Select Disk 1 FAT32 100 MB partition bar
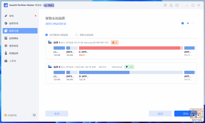Image resolution: width=205 pixels, height=123 pixels. tap(72, 48)
